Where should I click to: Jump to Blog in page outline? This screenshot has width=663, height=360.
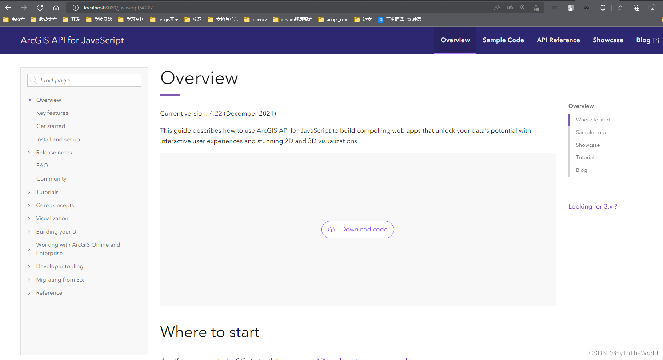tap(582, 170)
